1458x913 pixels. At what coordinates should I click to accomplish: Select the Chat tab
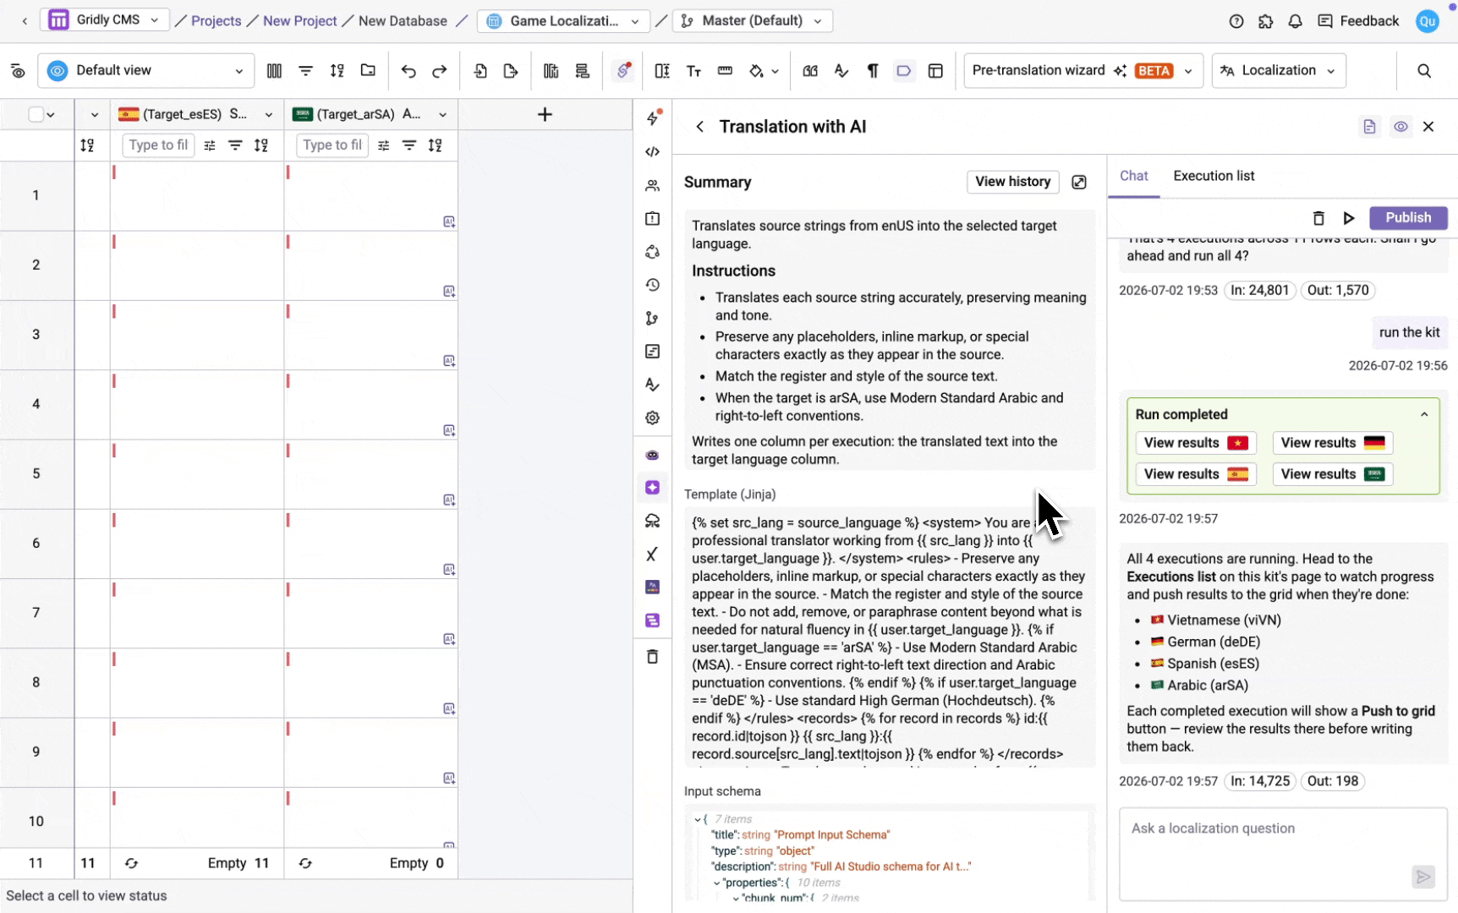click(1133, 176)
